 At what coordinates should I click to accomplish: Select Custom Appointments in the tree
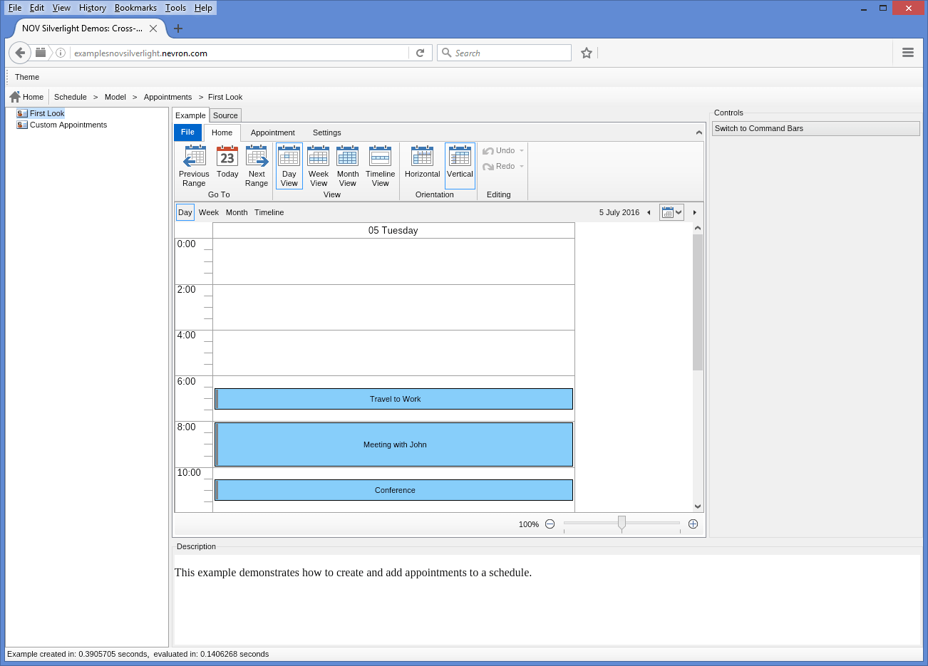click(68, 125)
